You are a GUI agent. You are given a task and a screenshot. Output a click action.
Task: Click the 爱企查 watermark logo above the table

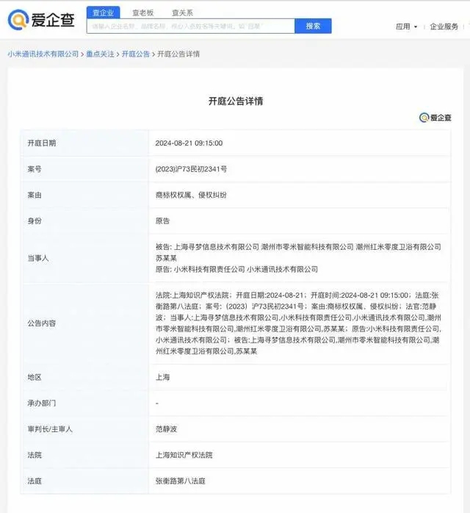pyautogui.click(x=435, y=118)
